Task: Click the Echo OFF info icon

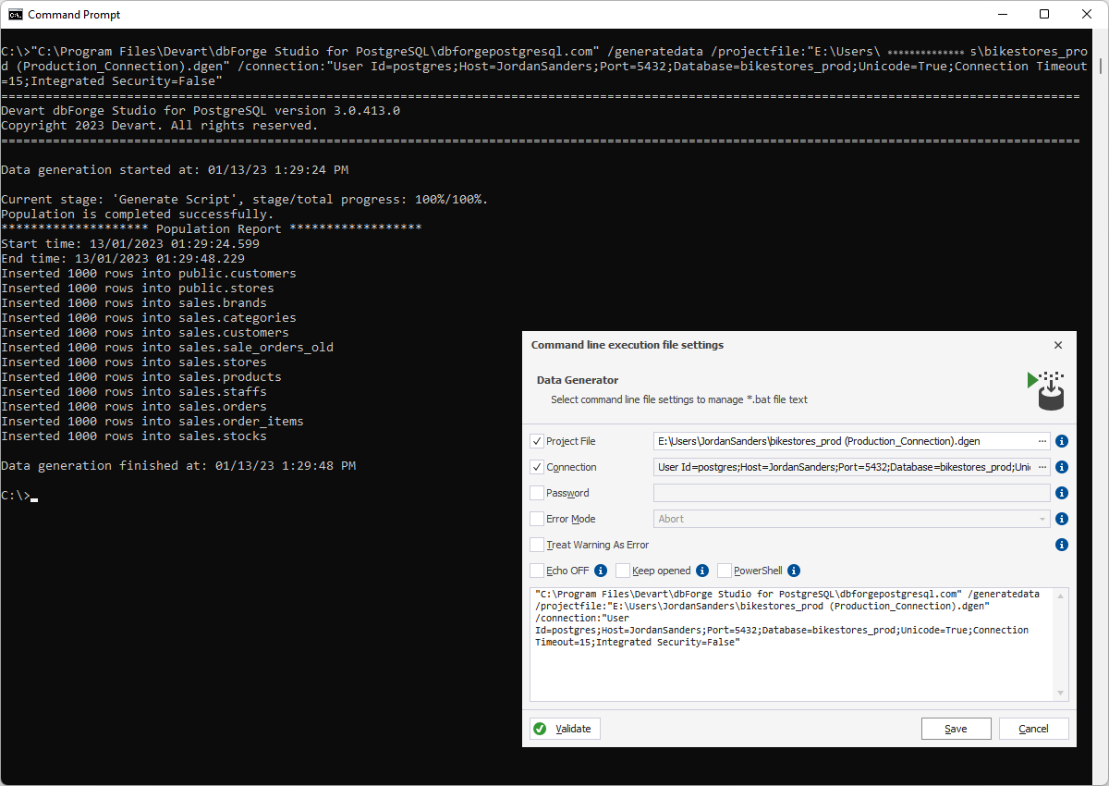Action: coord(600,571)
